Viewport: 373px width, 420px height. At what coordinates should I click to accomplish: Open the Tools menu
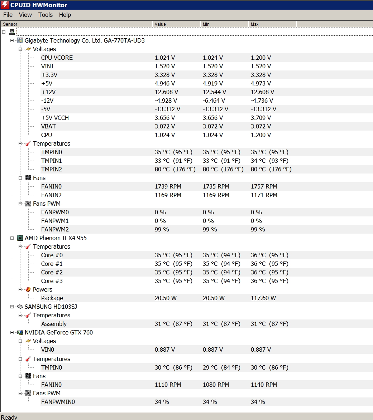(x=46, y=15)
